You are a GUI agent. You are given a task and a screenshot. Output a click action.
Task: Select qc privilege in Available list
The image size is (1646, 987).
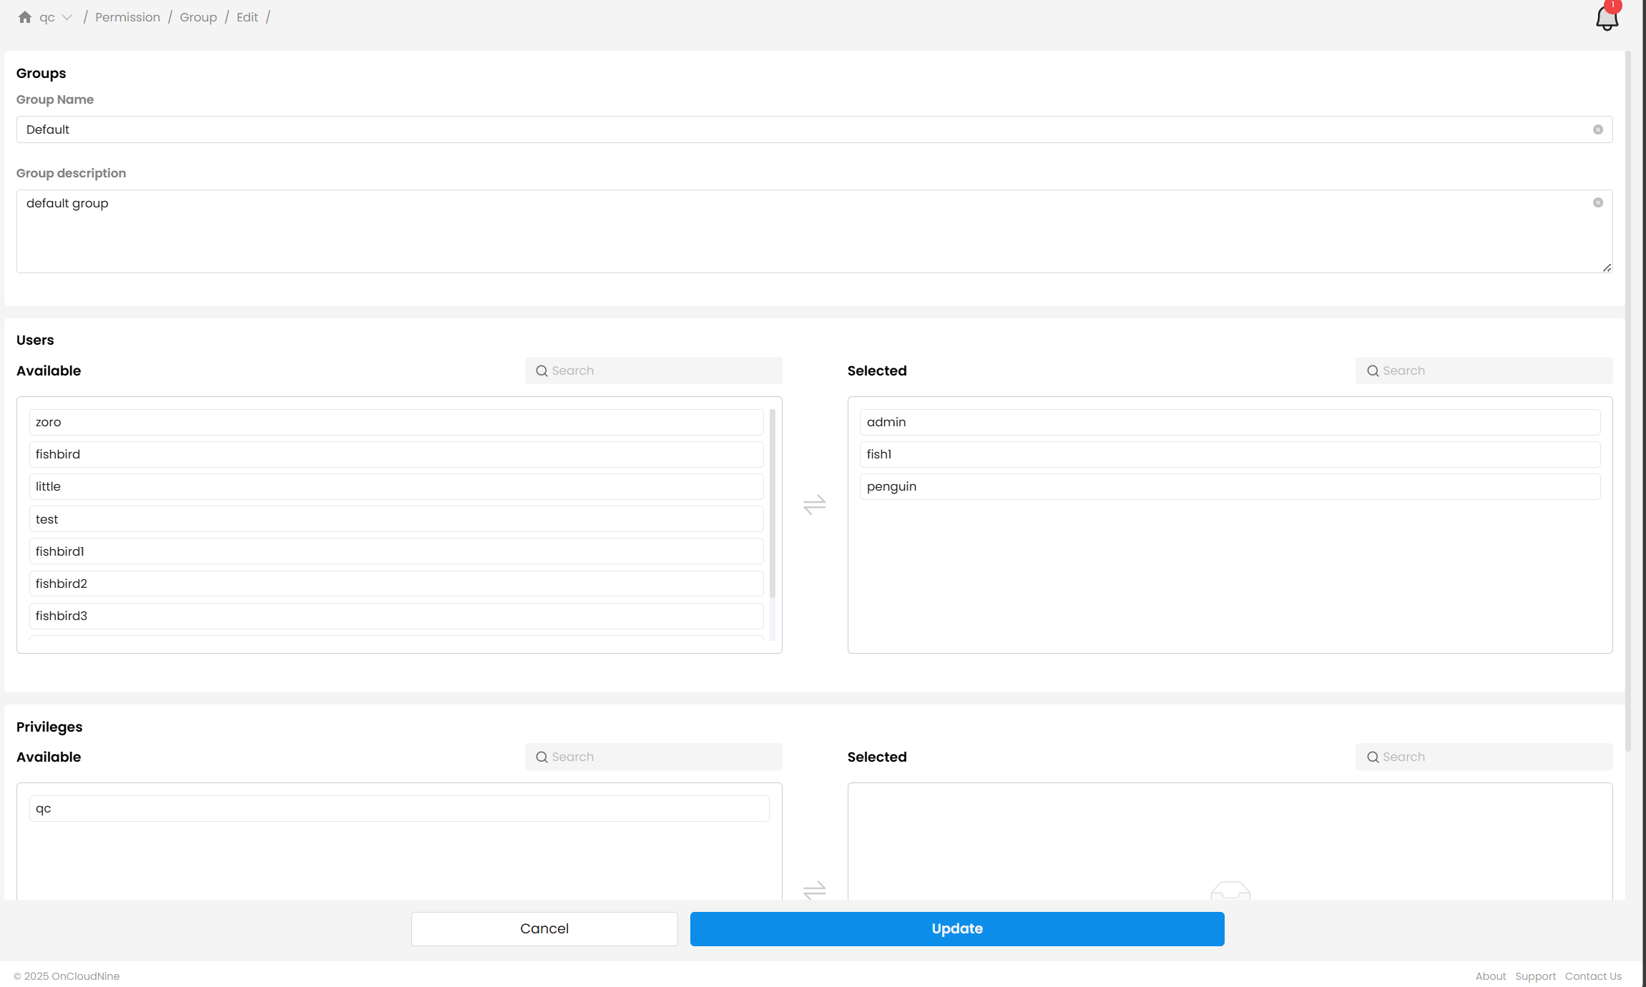click(398, 808)
